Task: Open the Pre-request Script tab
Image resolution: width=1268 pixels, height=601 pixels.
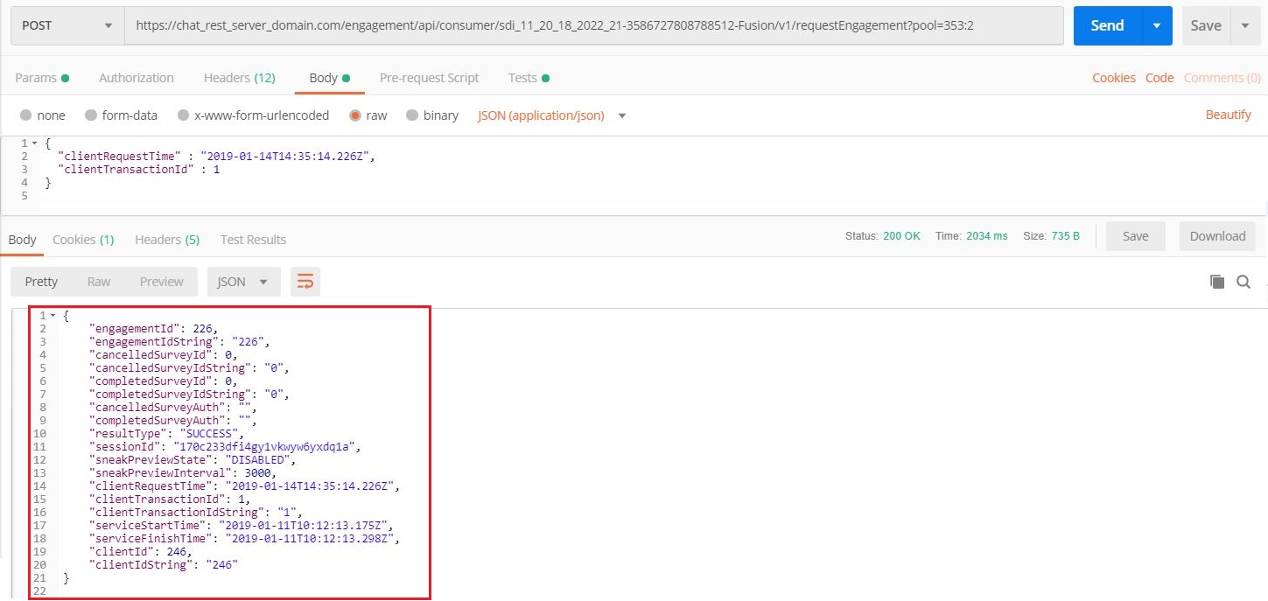Action: tap(429, 78)
